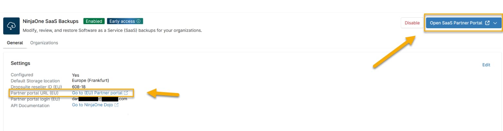Click the NinjaOne SaaS Backups title
Image resolution: width=503 pixels, height=131 pixels.
tap(51, 22)
